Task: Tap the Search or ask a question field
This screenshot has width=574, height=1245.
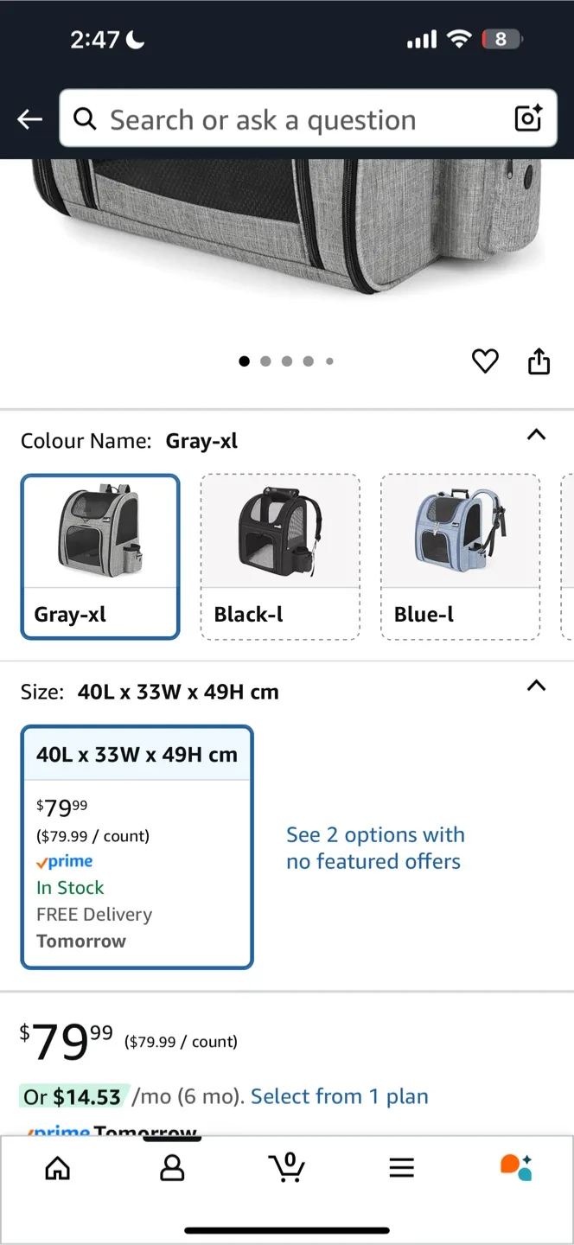Action: (x=259, y=118)
